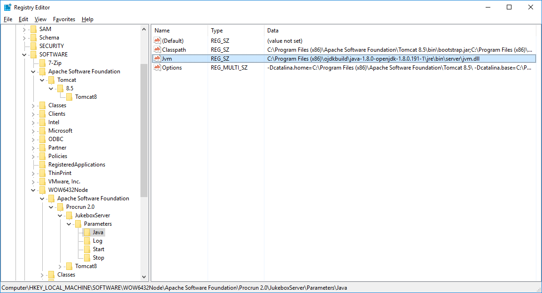Select the Tomcat8 key under 8.5

coord(85,97)
